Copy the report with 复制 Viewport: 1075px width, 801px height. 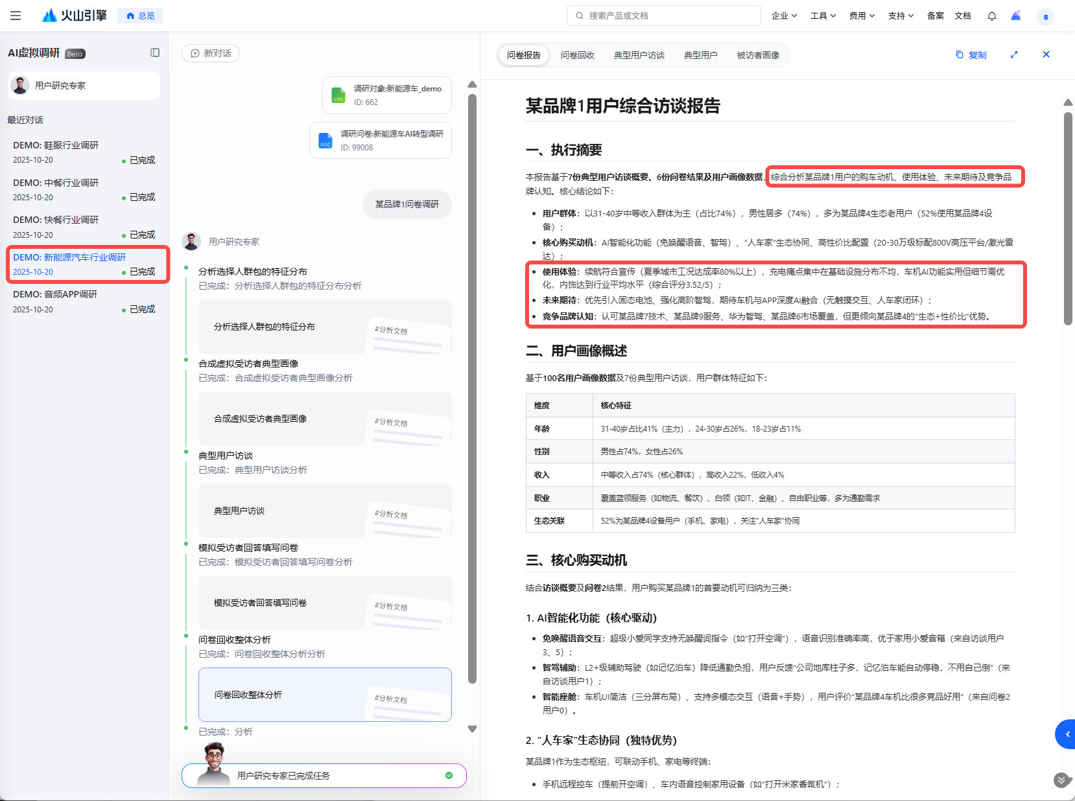pos(971,55)
